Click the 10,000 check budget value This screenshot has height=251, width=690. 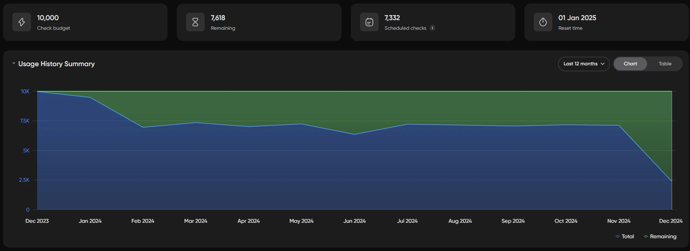(x=48, y=18)
